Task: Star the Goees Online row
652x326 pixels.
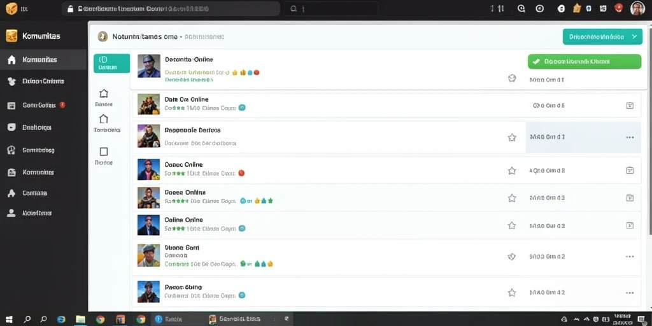Action: coord(512,198)
